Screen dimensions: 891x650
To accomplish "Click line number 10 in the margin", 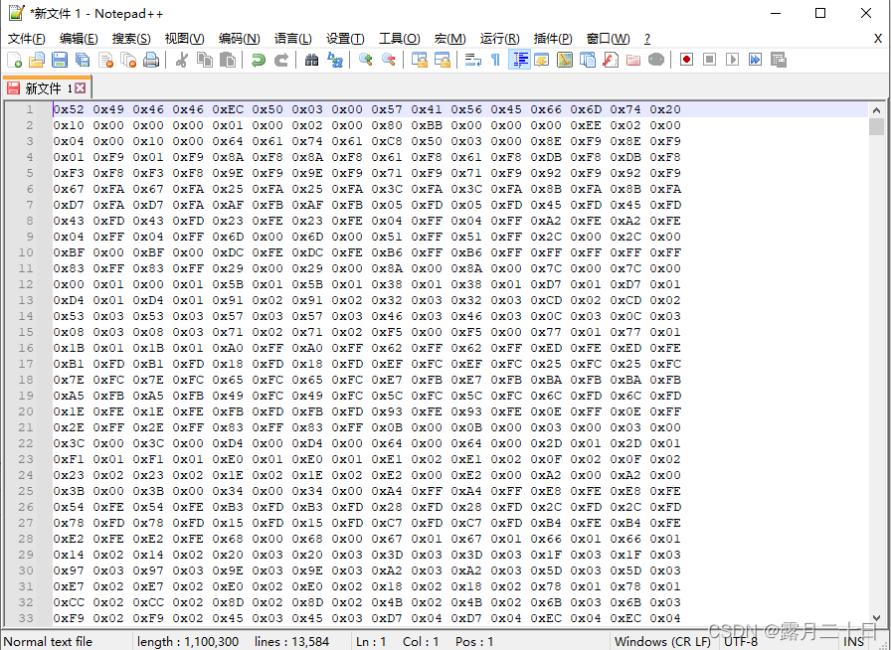I will [x=26, y=252].
